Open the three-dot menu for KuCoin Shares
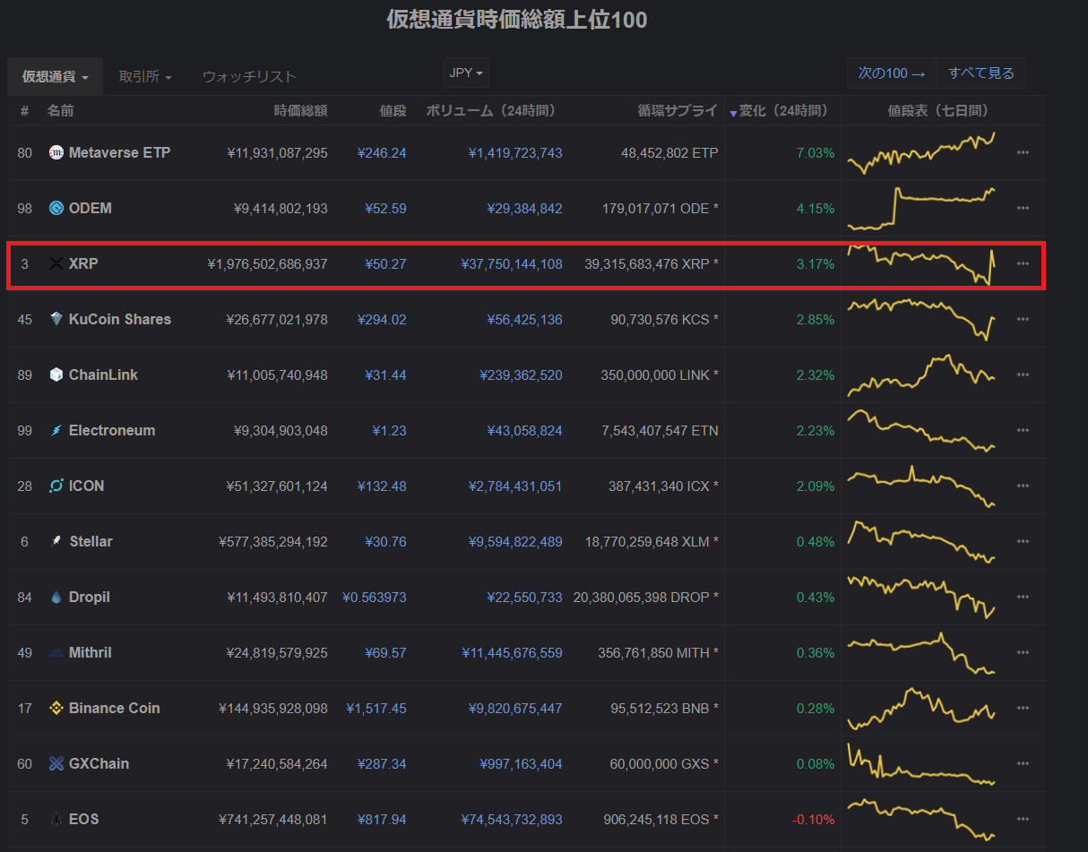 pyautogui.click(x=1023, y=320)
